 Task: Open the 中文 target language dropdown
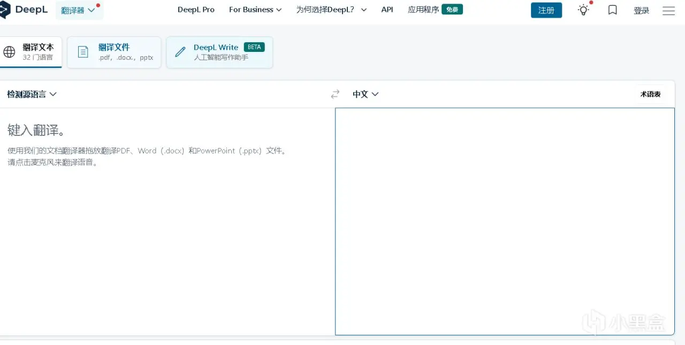pos(366,94)
